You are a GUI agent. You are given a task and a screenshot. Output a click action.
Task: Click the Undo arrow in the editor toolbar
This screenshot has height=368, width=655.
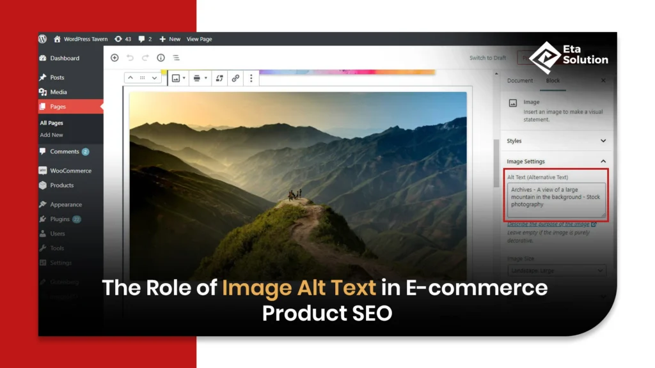[x=130, y=57]
